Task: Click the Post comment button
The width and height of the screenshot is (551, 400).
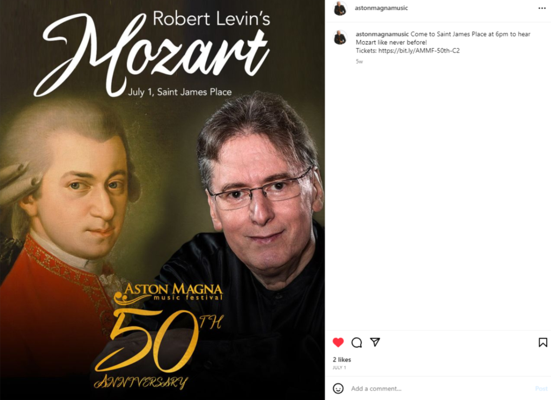Action: pyautogui.click(x=541, y=389)
